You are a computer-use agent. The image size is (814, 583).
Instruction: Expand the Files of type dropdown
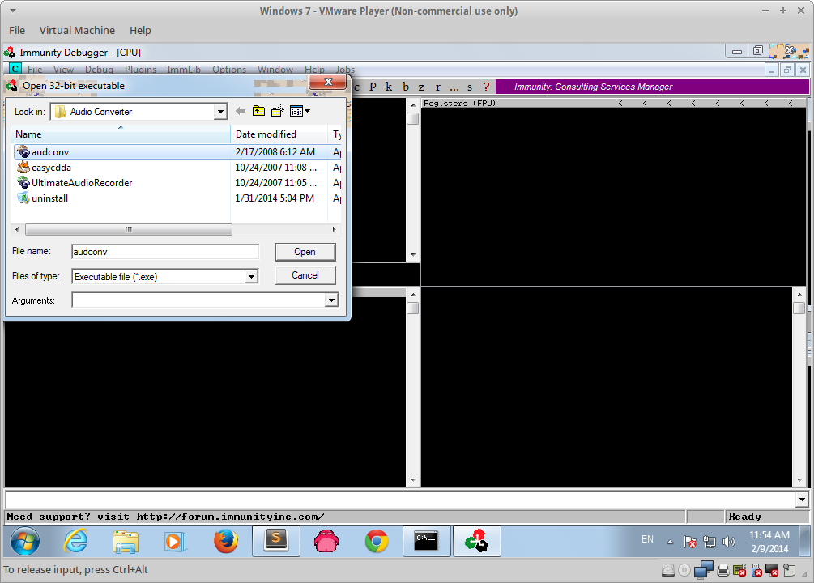pos(251,277)
